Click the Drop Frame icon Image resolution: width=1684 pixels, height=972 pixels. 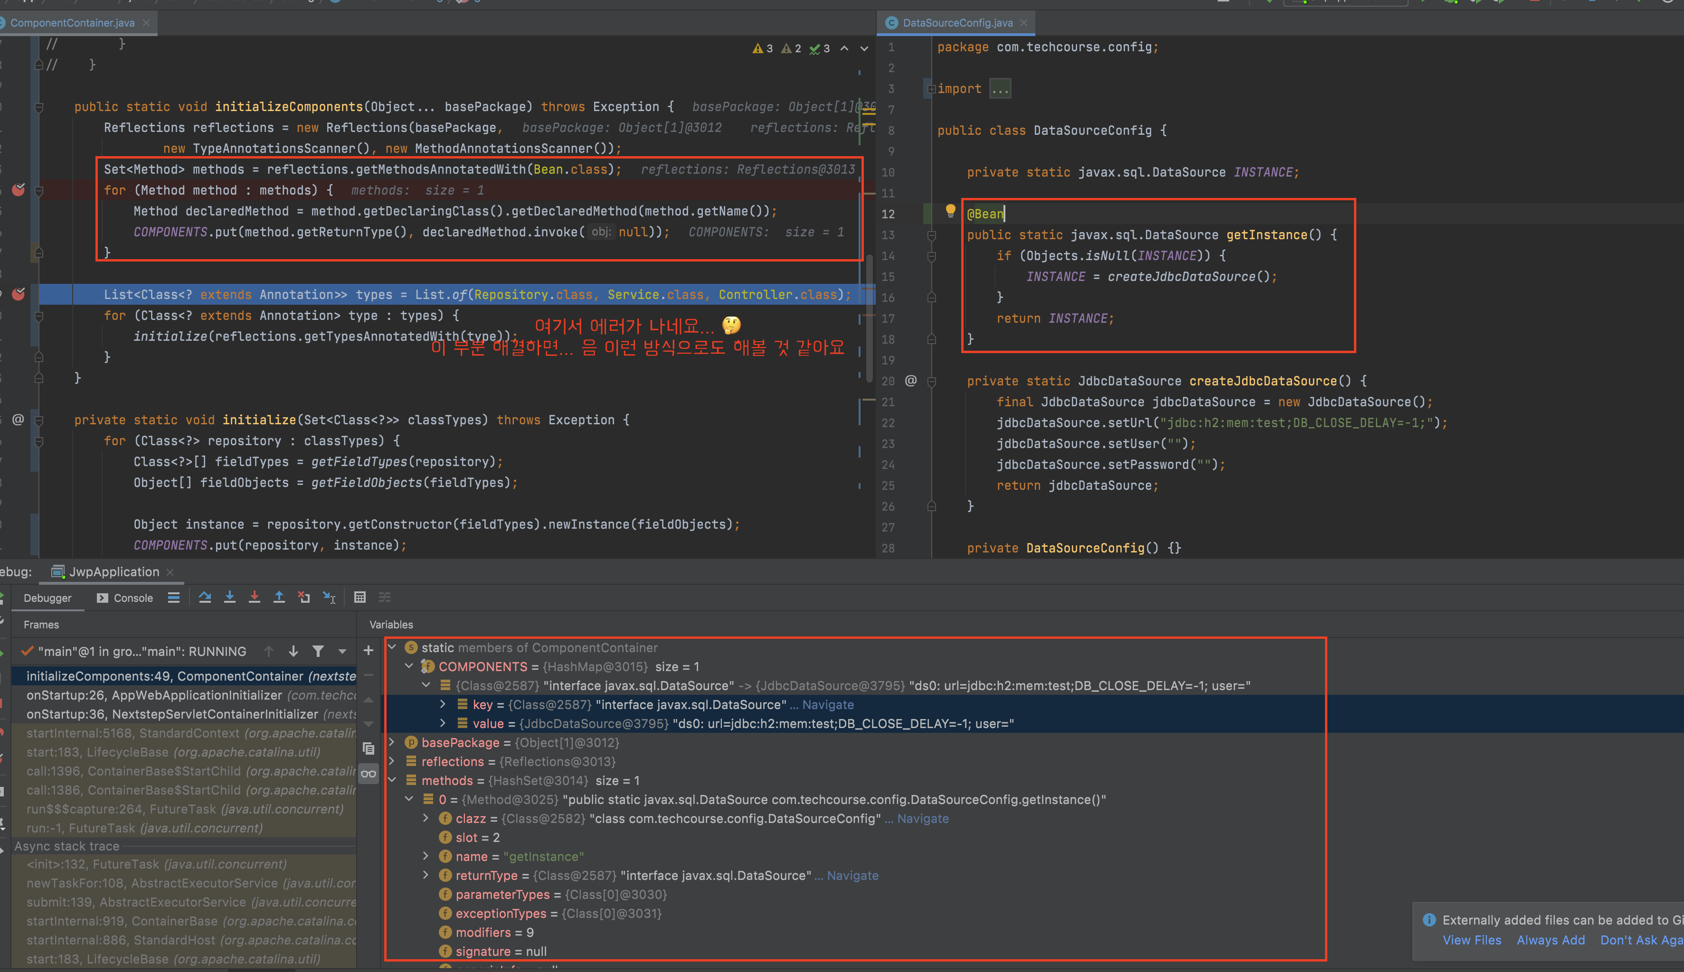pos(304,598)
